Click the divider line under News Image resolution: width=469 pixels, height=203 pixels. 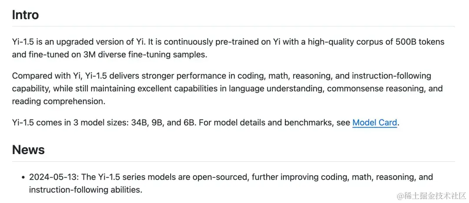pos(233,161)
